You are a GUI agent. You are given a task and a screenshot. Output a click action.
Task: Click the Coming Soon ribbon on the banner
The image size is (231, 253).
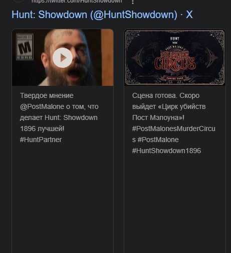coord(175,78)
